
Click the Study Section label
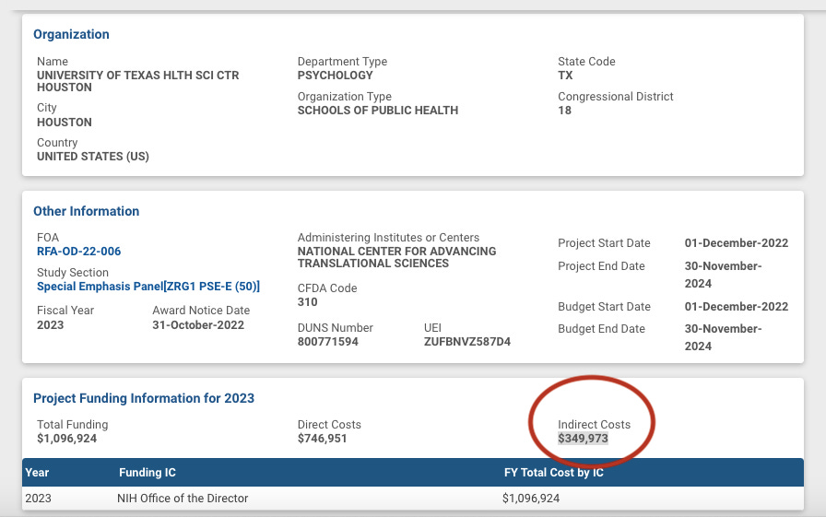click(x=73, y=273)
